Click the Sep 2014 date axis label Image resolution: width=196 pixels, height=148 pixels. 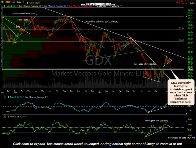coord(71,91)
